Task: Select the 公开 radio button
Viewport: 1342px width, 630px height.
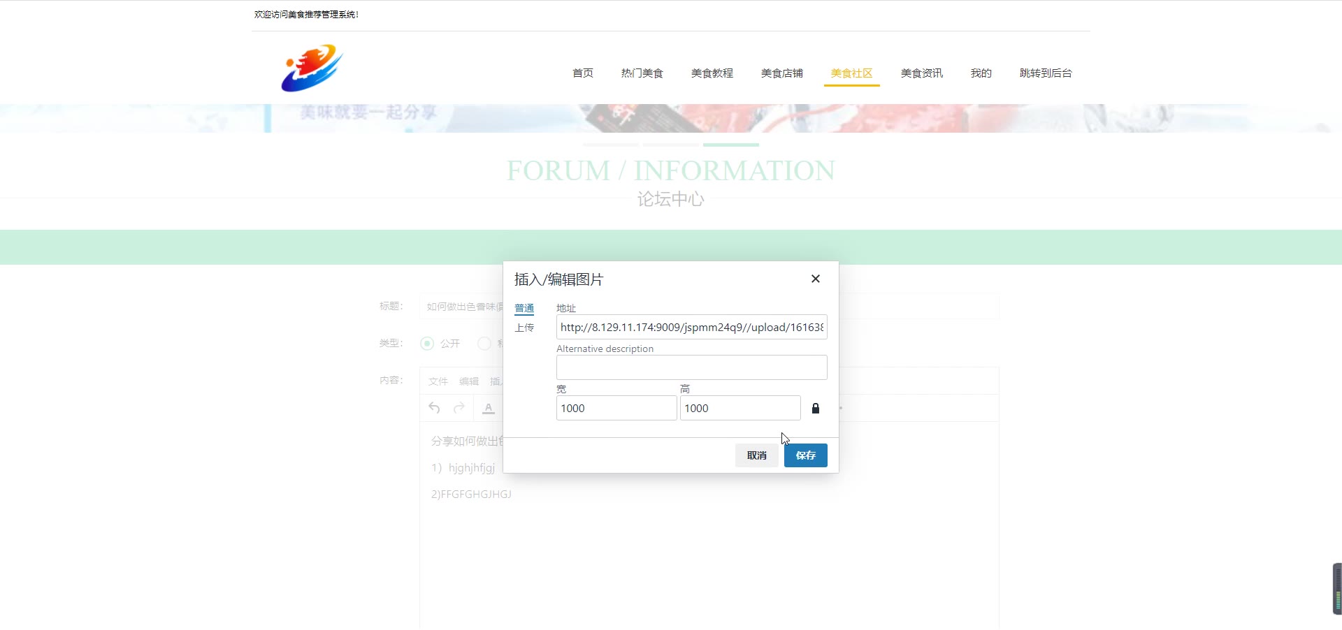Action: 427,344
